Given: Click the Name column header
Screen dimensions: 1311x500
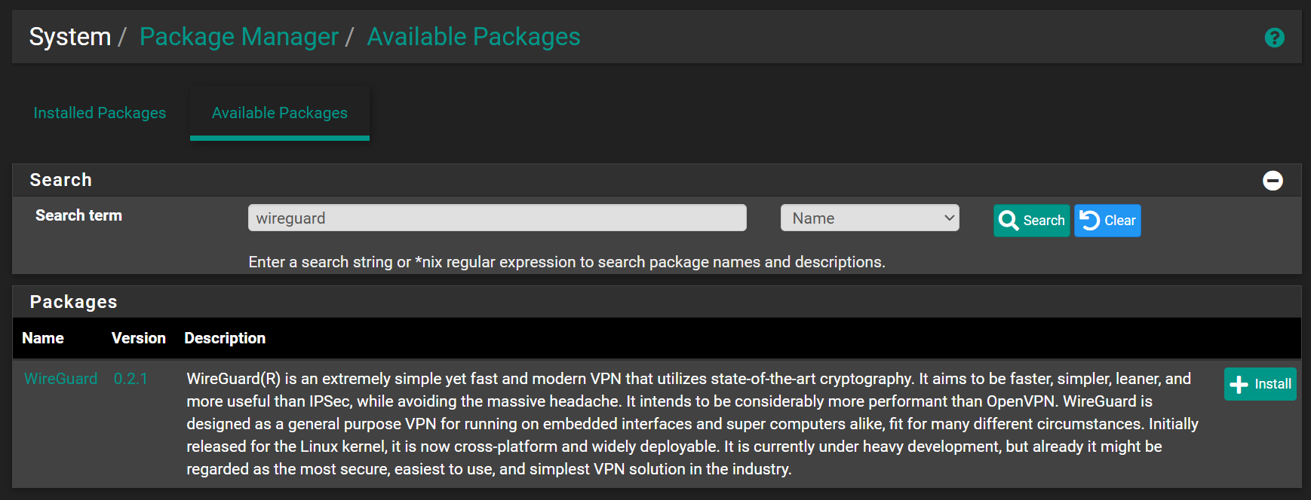Looking at the screenshot, I should [x=43, y=338].
